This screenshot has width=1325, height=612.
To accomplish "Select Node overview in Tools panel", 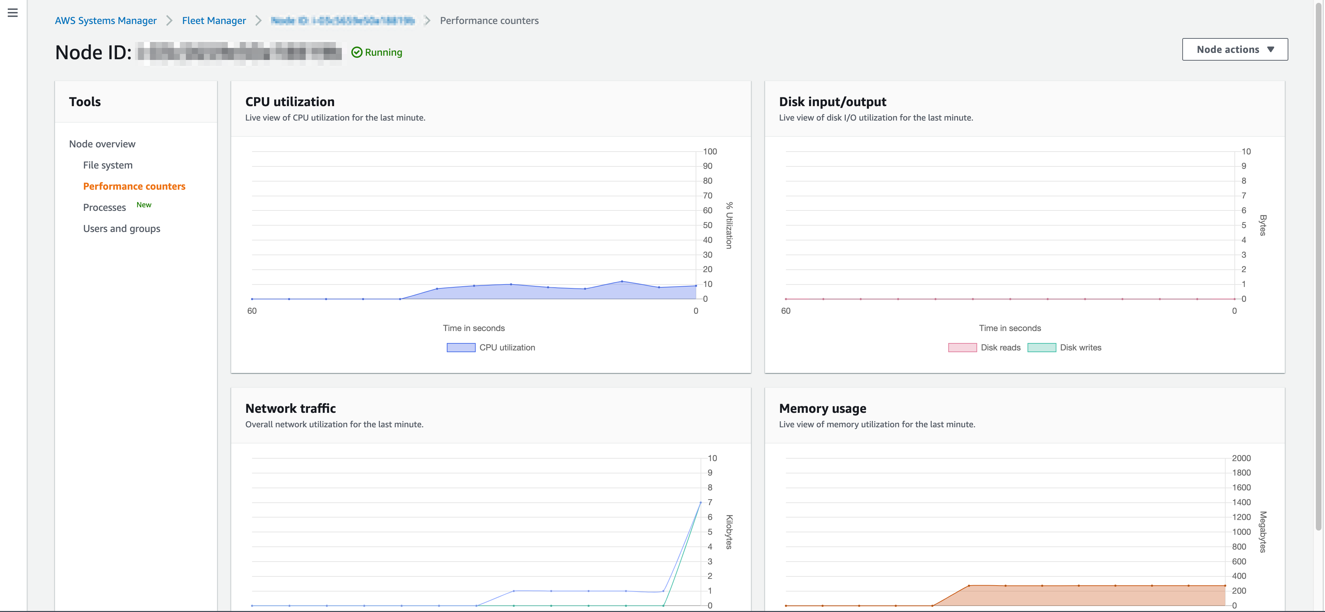I will click(x=102, y=144).
